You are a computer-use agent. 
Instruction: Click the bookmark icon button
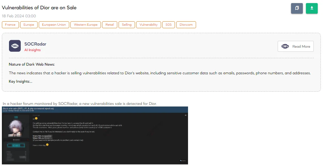(x=297, y=8)
